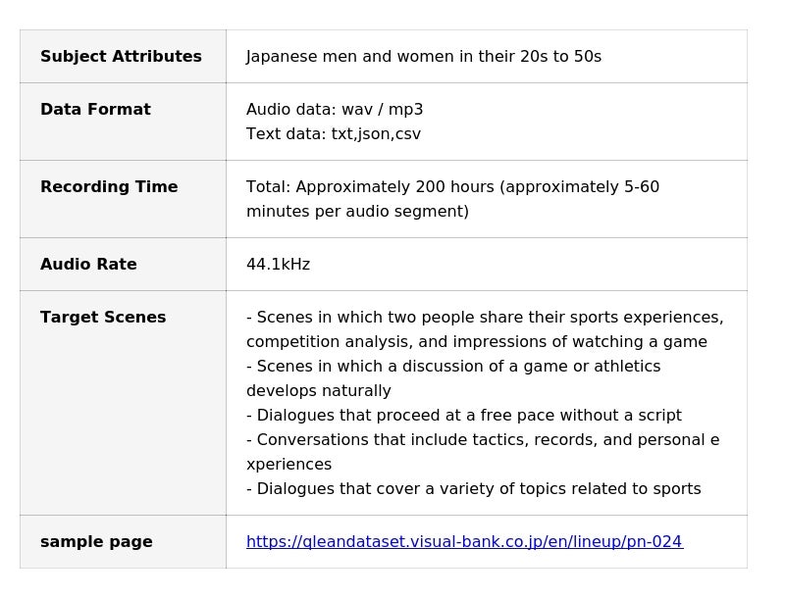Click the Target Scenes row label
This screenshot has width=785, height=598.
103,318
